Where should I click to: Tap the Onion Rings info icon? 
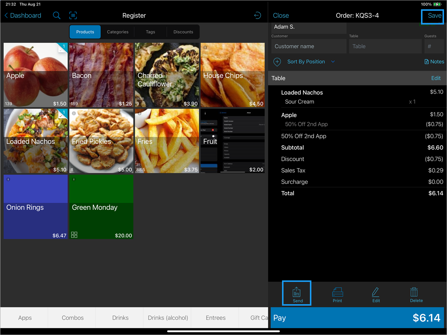pos(9,179)
